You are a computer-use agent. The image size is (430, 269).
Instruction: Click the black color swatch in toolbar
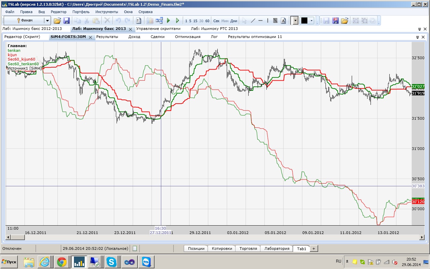coord(304,21)
